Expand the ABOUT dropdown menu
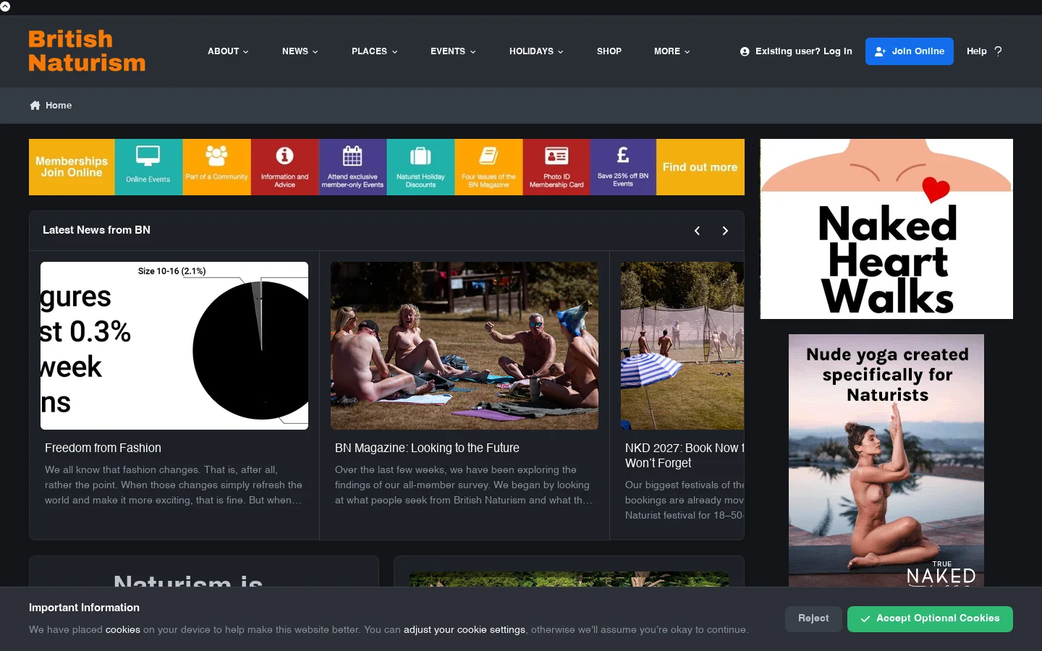 tap(228, 51)
